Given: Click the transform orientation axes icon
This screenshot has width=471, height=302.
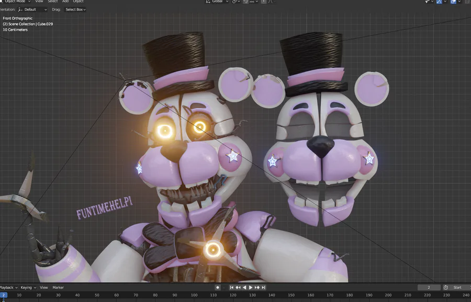Looking at the screenshot, I should coord(208,2).
